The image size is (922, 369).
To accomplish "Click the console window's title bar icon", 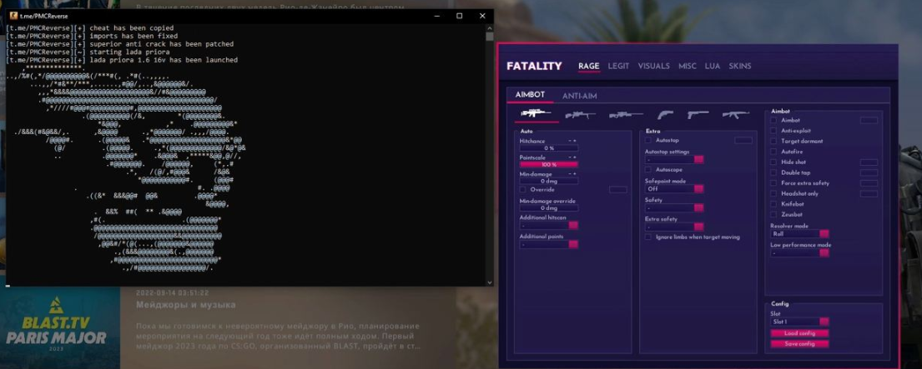I will (13, 16).
